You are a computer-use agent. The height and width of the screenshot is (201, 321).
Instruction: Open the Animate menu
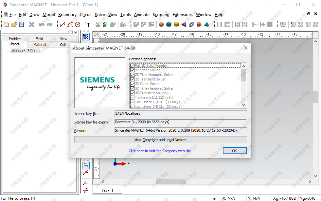[142, 14]
